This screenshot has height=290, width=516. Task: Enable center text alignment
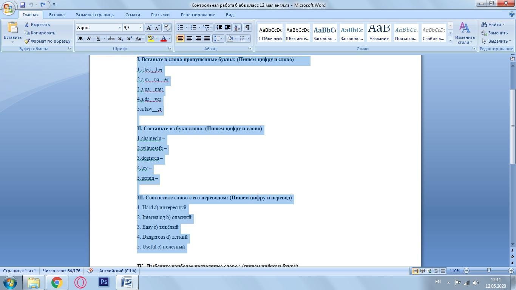[x=189, y=39]
